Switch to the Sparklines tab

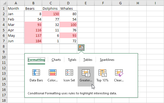[107, 60]
